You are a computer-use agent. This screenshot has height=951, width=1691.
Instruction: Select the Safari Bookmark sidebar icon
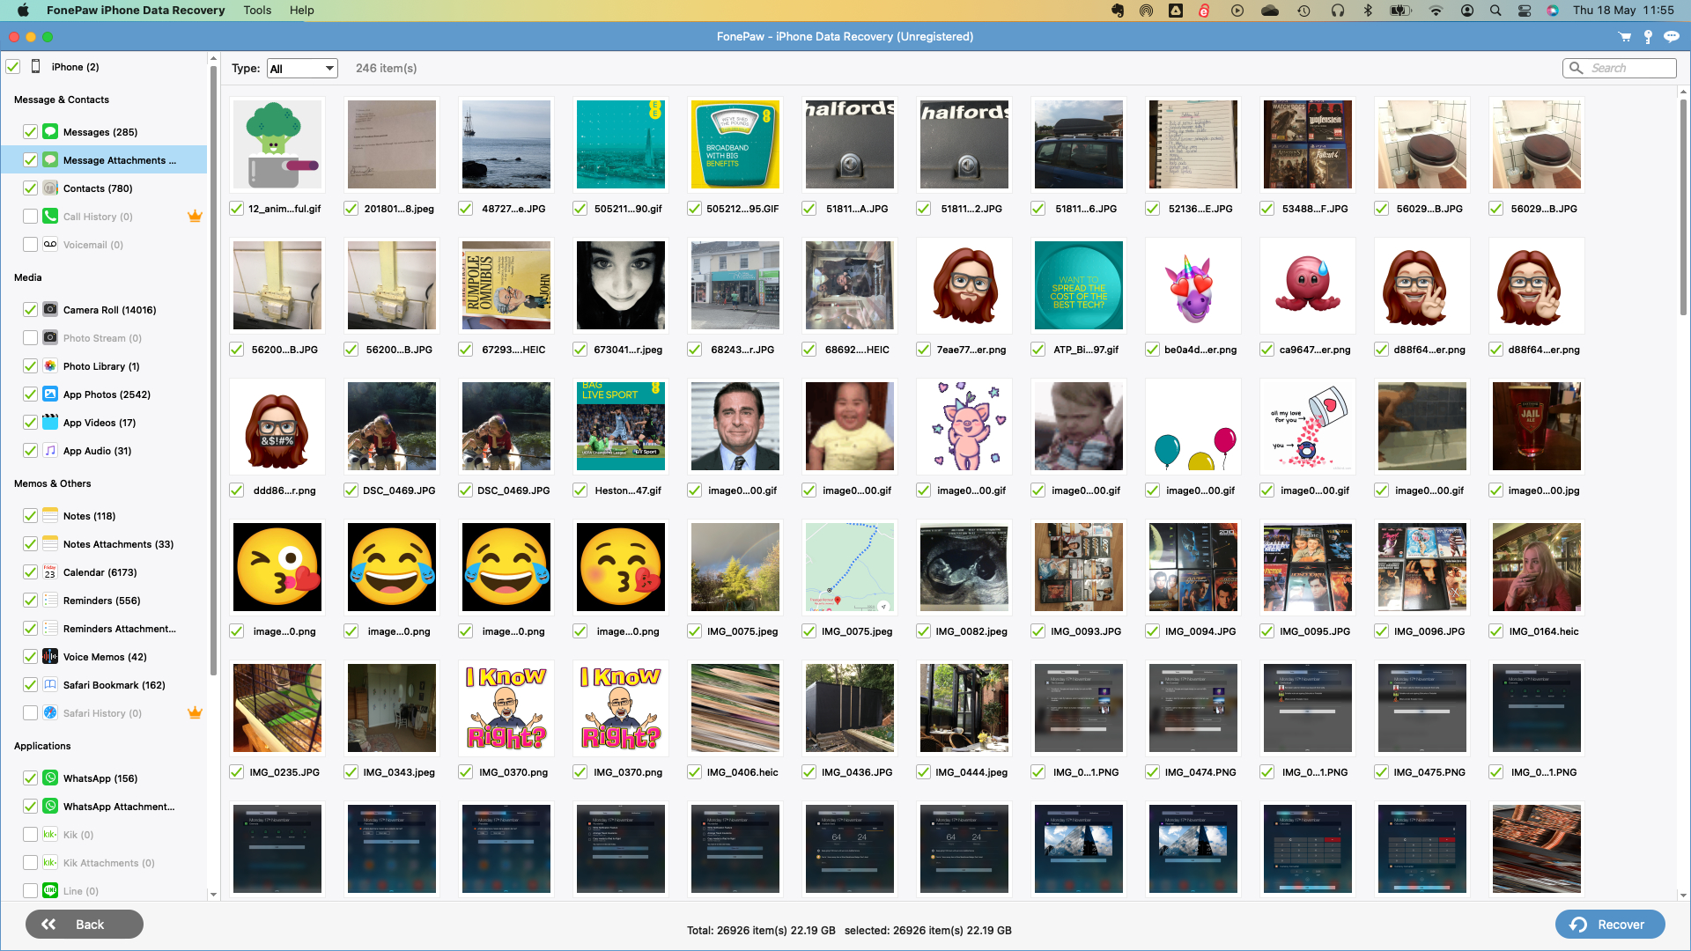click(x=50, y=684)
